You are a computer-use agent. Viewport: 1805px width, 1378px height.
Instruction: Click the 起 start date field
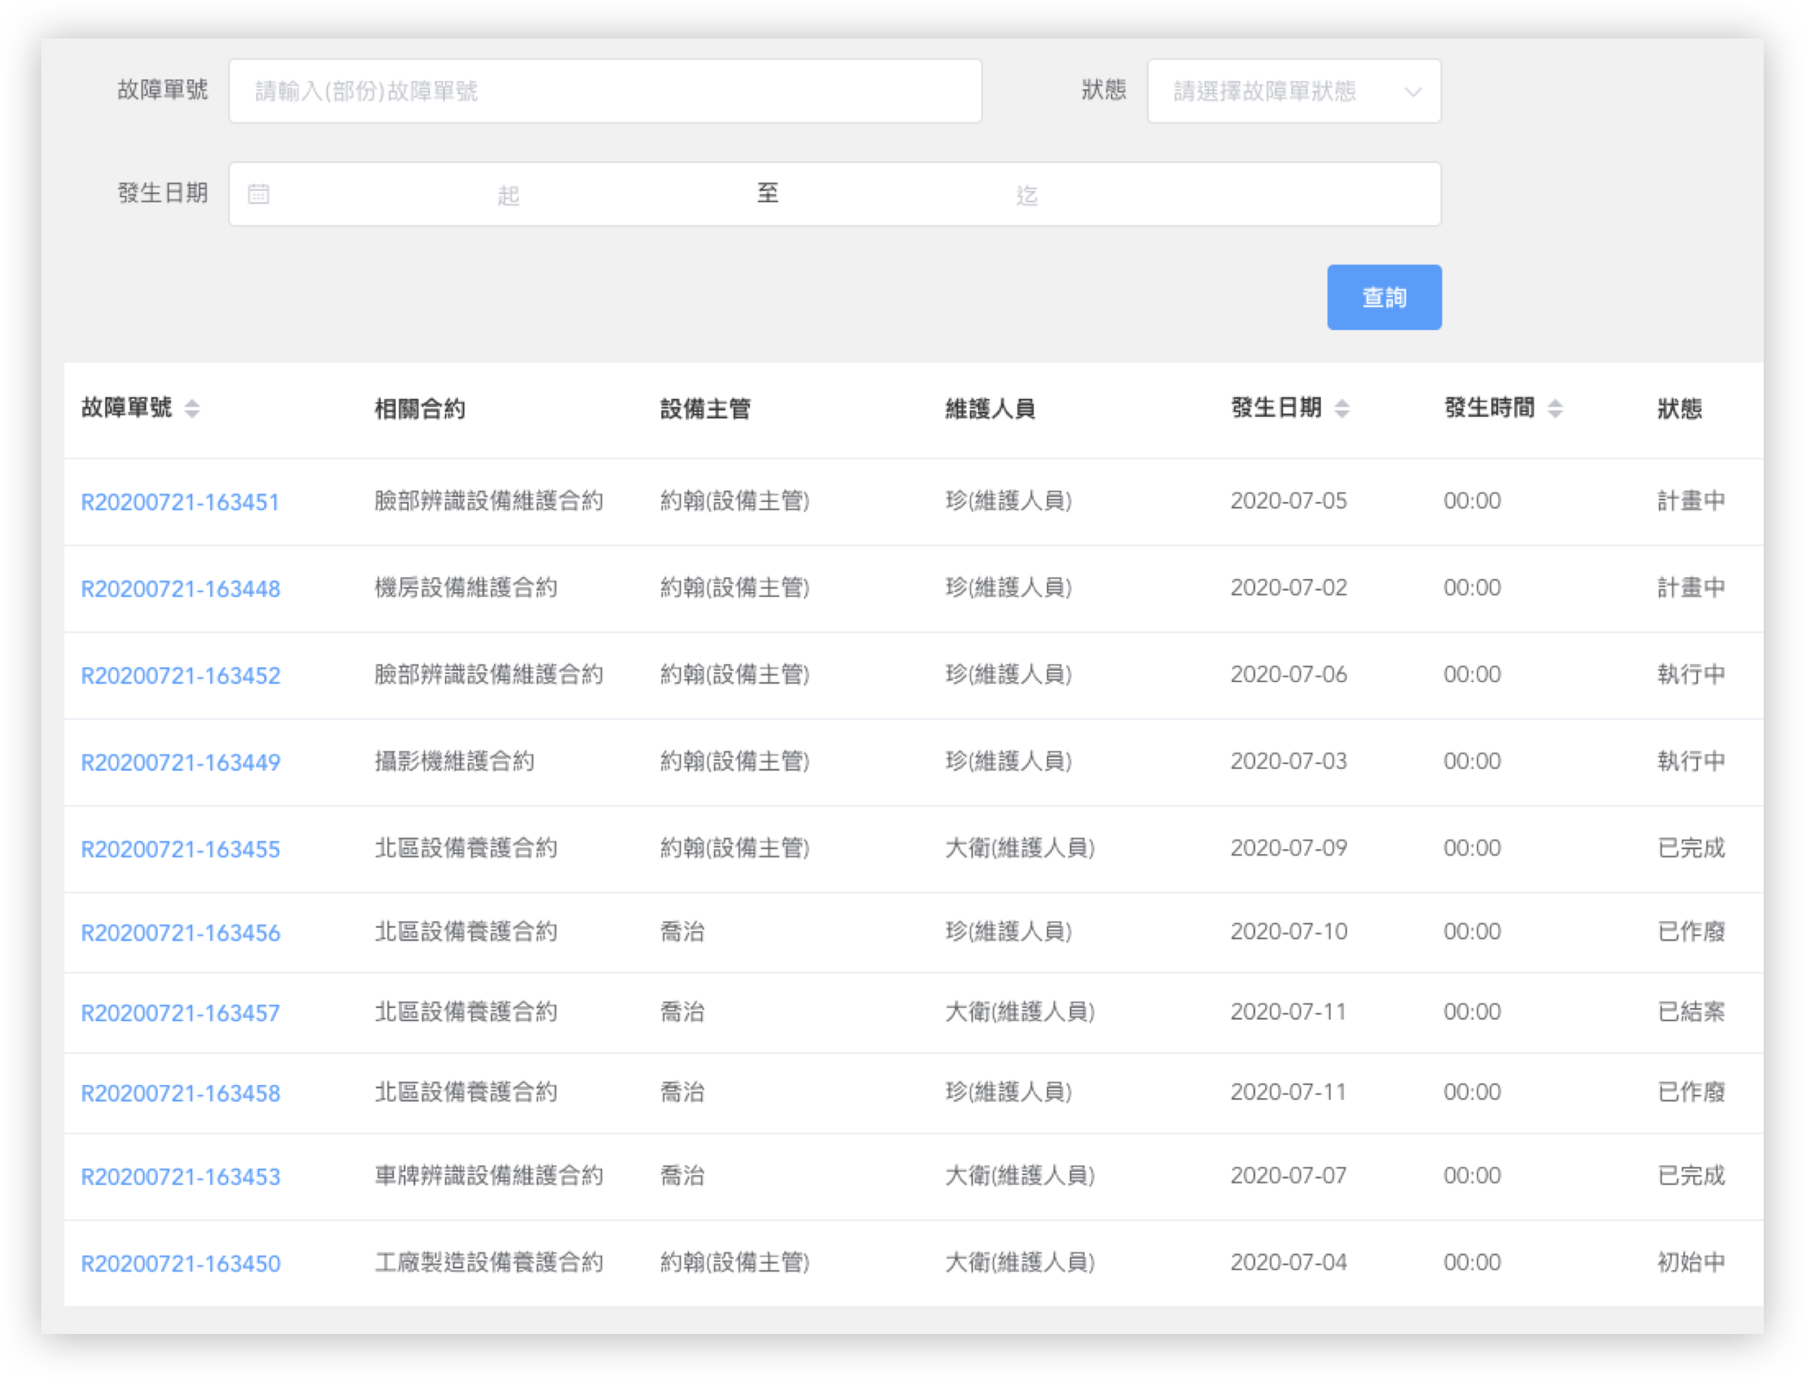[x=508, y=195]
